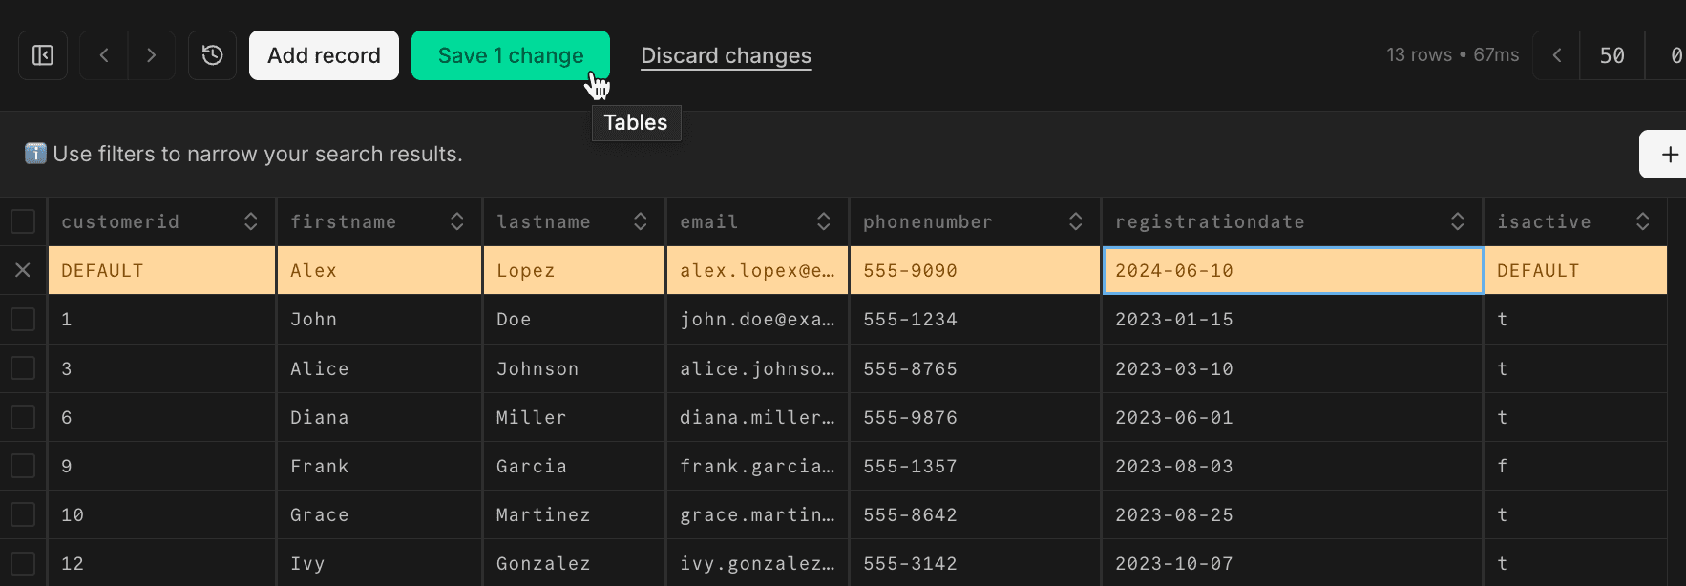The width and height of the screenshot is (1686, 586).
Task: Sort by the customerid column arrows
Action: tap(251, 221)
